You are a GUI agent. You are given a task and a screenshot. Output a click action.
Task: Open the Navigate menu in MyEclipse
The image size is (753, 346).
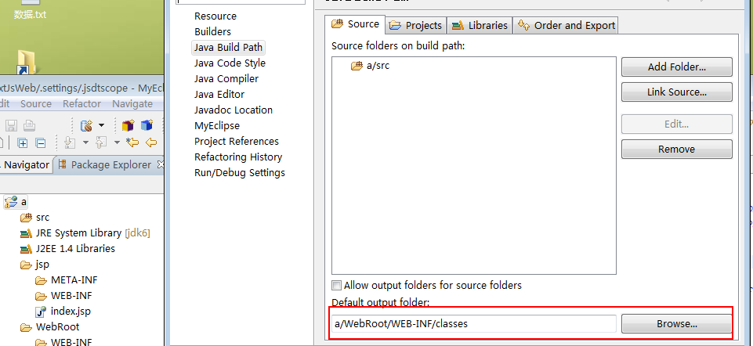pos(132,103)
